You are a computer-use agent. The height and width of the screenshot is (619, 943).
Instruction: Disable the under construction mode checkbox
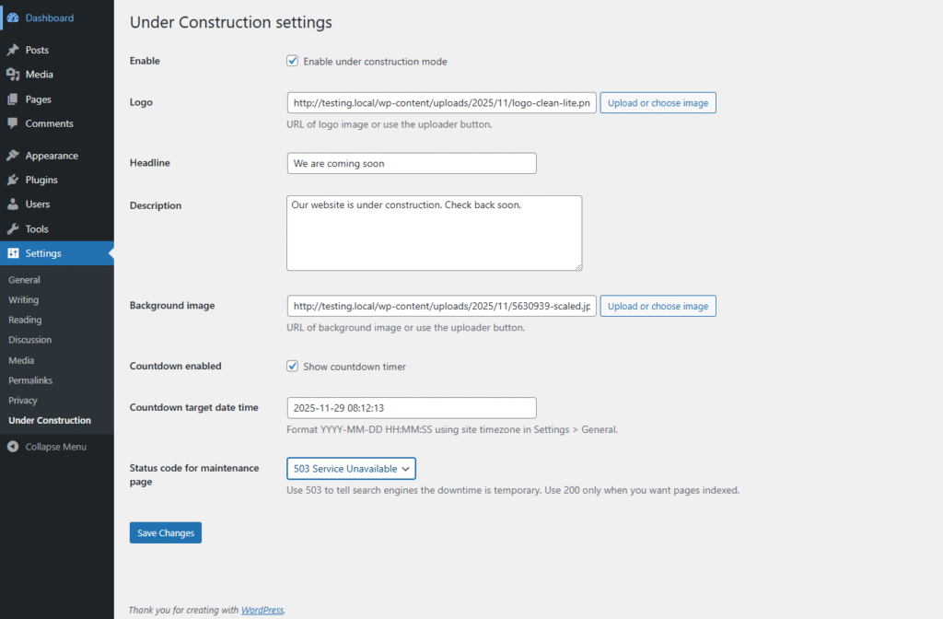tap(293, 61)
